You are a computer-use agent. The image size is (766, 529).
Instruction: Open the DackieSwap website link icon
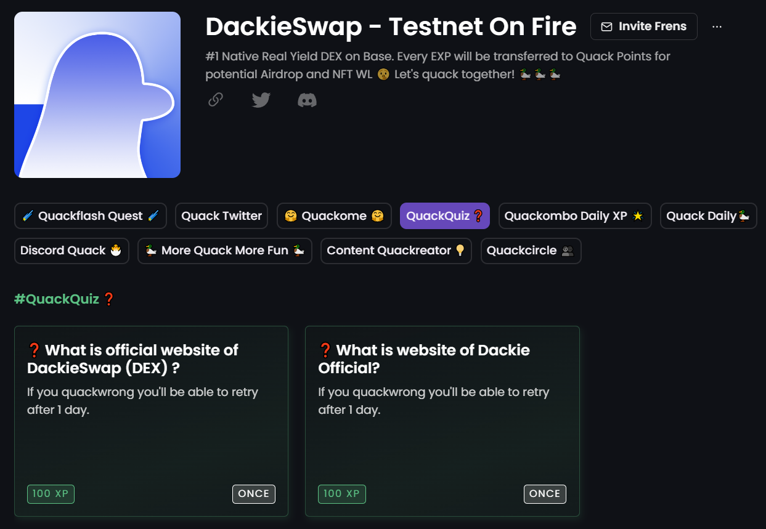click(x=215, y=100)
